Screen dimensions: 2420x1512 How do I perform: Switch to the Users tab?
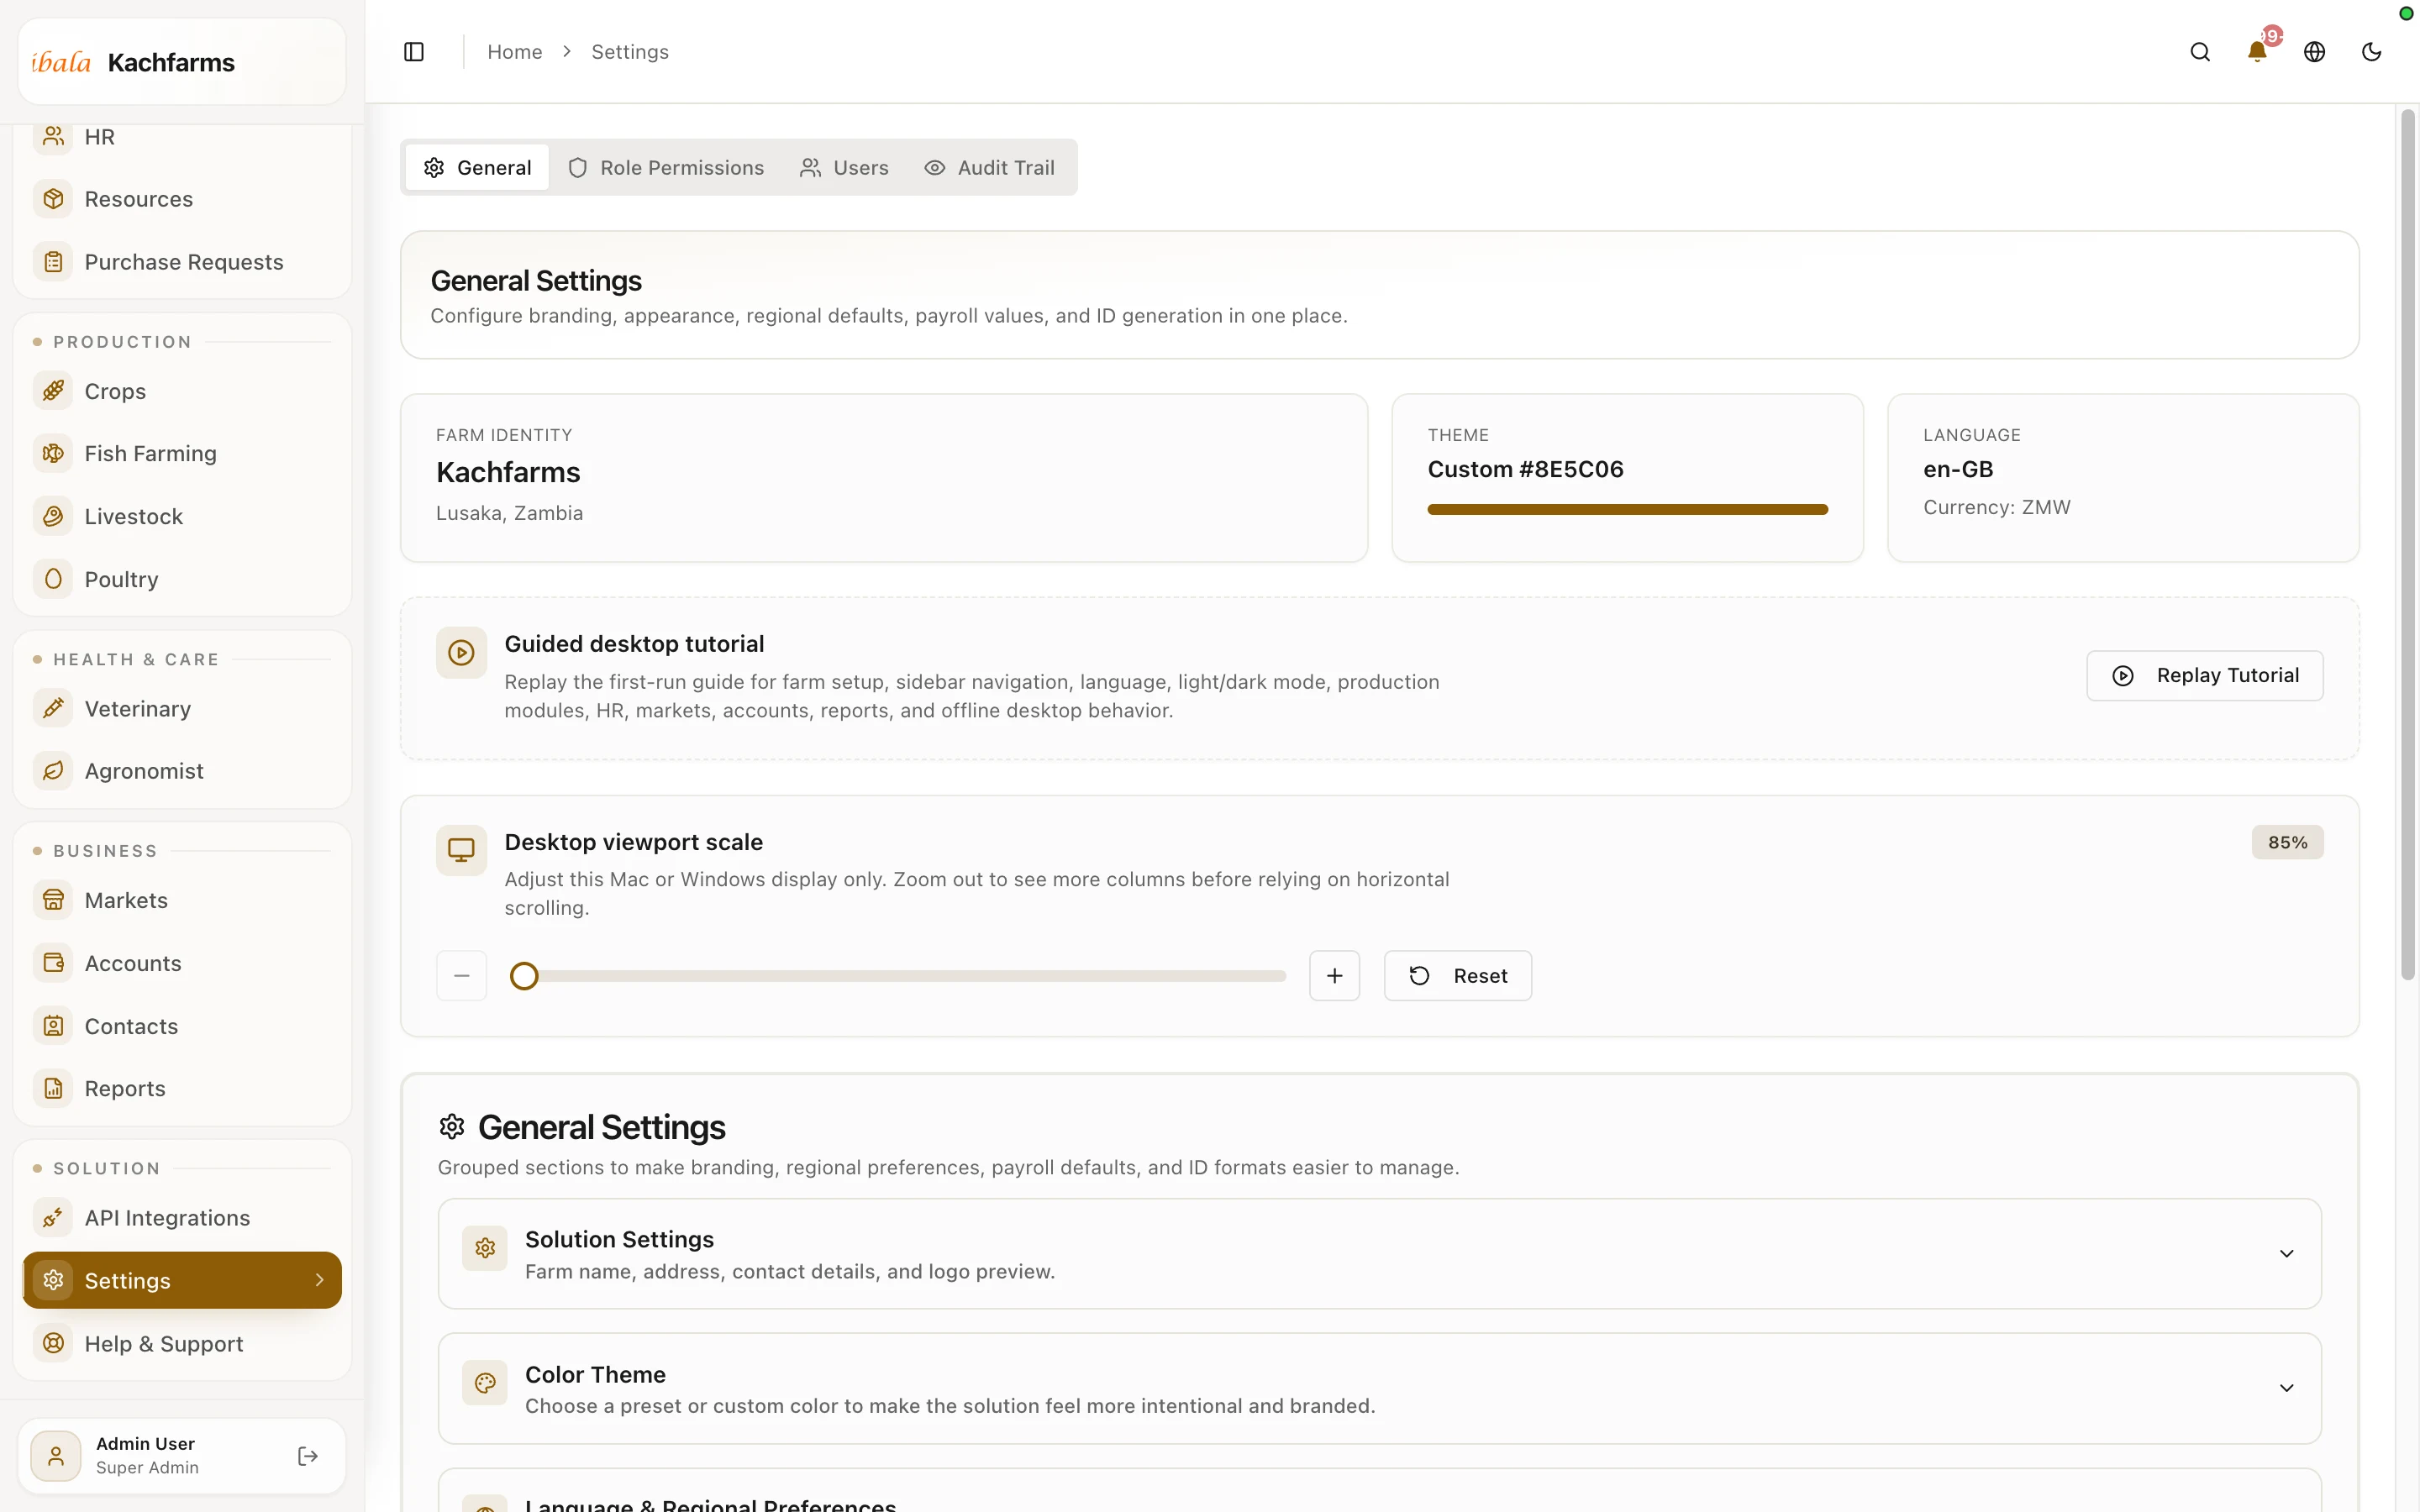(x=844, y=167)
